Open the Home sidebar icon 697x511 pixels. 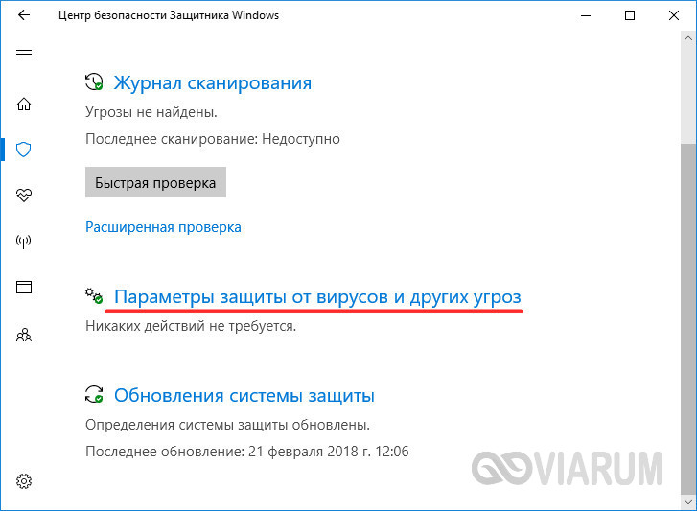[24, 104]
